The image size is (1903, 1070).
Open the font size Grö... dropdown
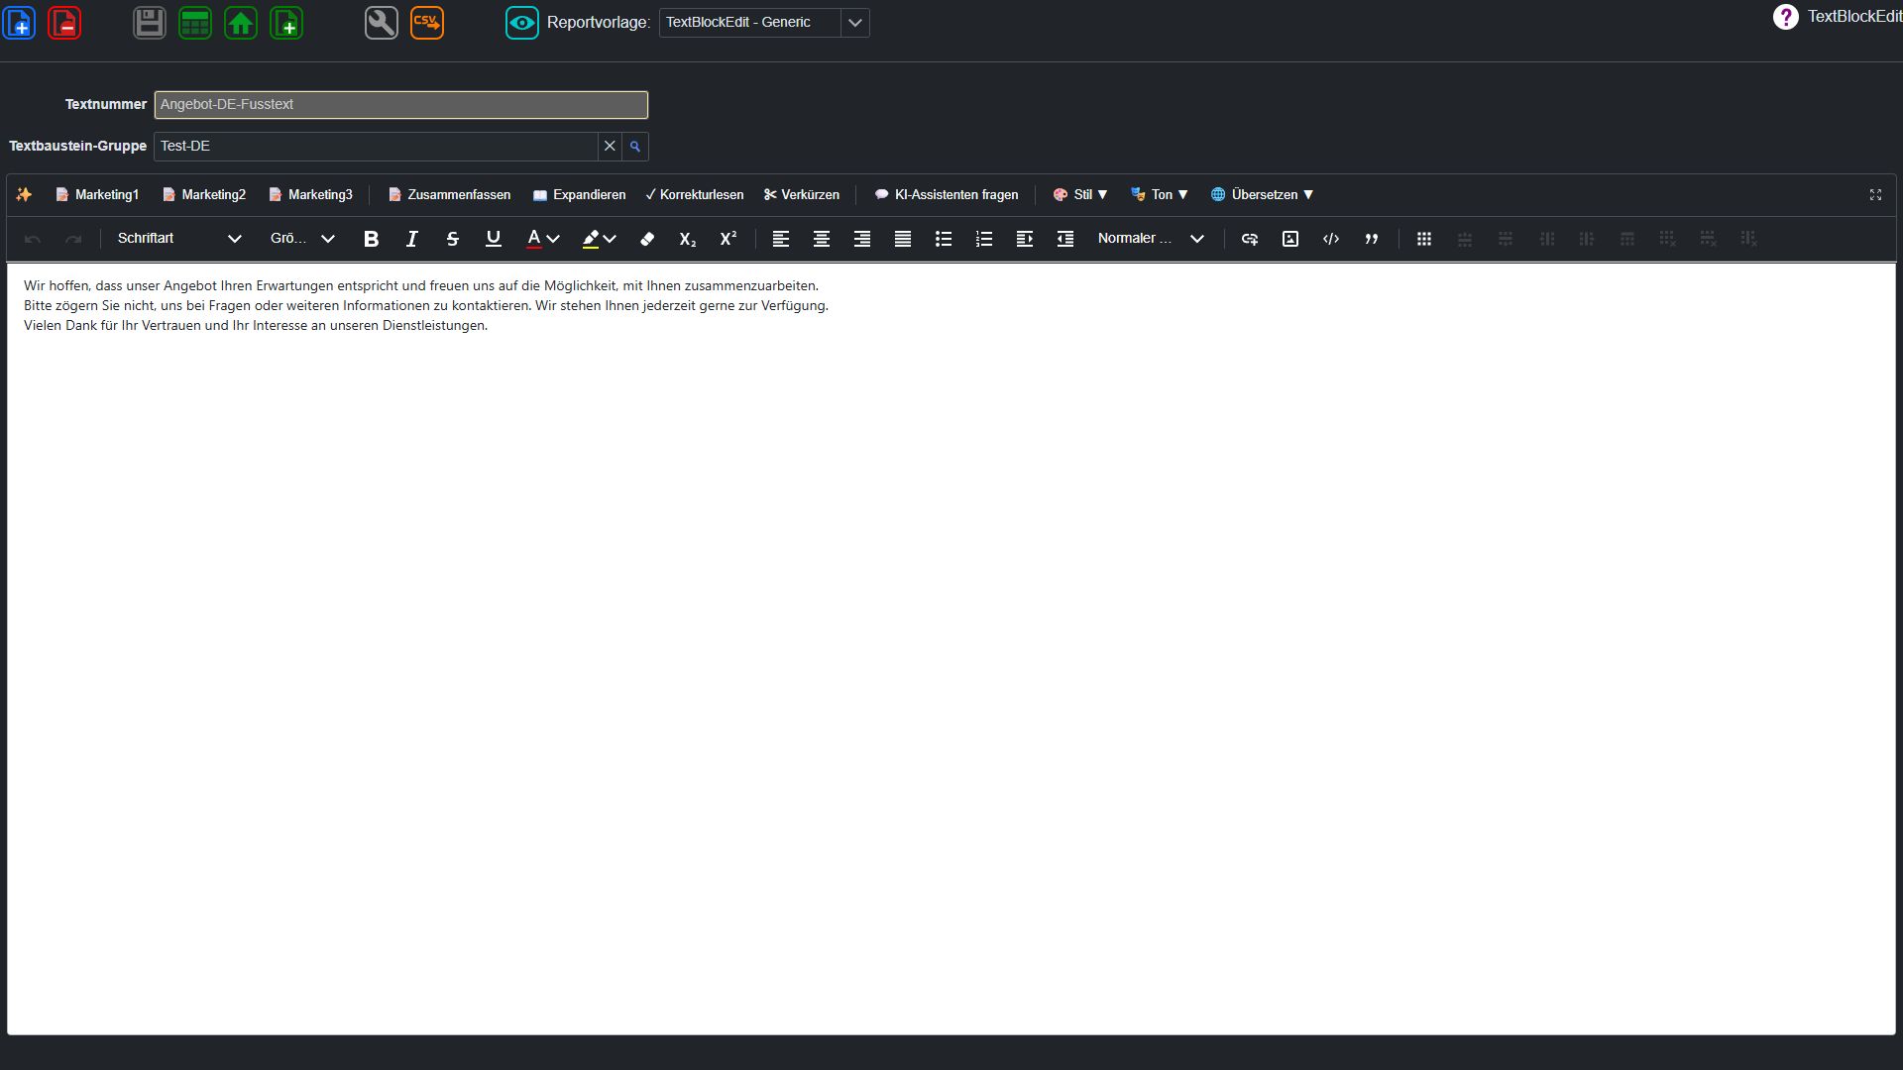click(302, 239)
